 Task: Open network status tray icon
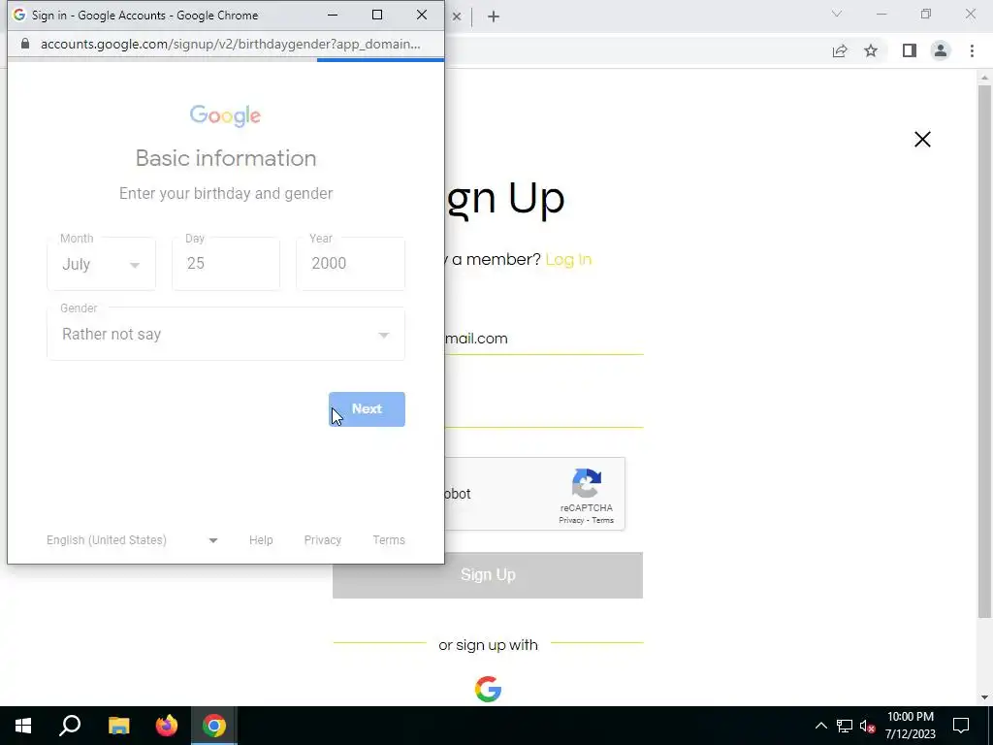pyautogui.click(x=845, y=726)
